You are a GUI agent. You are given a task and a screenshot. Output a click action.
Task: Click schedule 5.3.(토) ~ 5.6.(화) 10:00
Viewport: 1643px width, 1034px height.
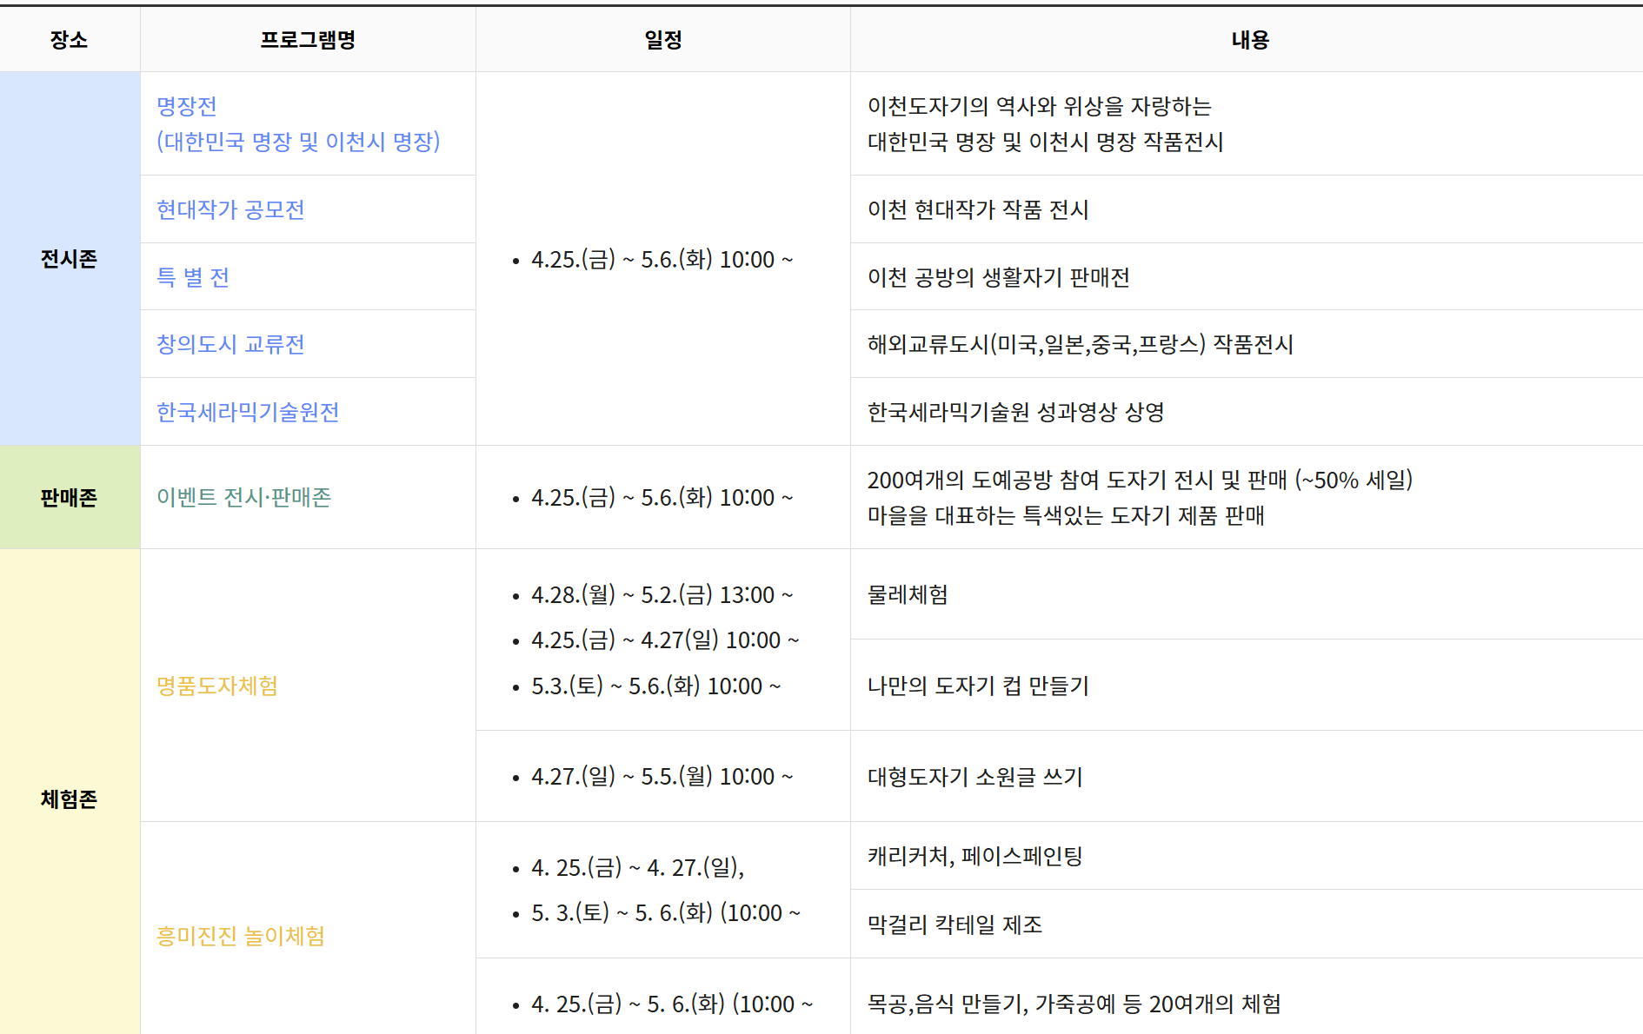point(656,686)
